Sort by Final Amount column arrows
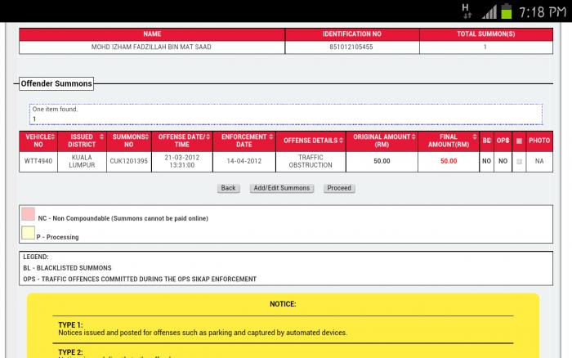The height and width of the screenshot is (358, 572). [x=475, y=136]
